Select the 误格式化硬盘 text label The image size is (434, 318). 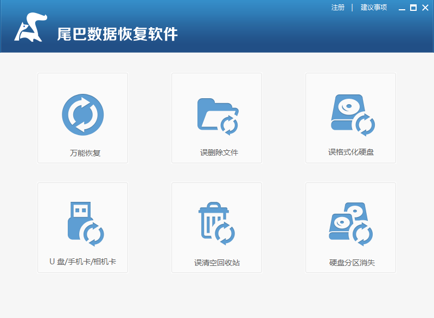click(x=351, y=152)
